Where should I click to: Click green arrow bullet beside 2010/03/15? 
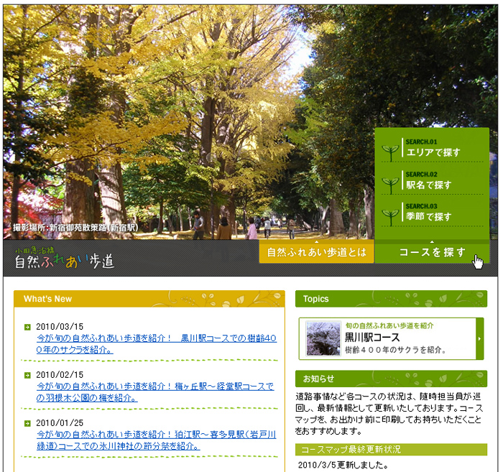[27, 327]
